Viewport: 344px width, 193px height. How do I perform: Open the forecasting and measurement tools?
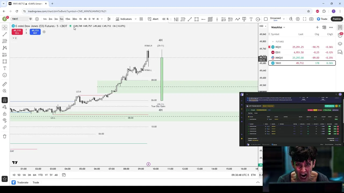click(5, 55)
